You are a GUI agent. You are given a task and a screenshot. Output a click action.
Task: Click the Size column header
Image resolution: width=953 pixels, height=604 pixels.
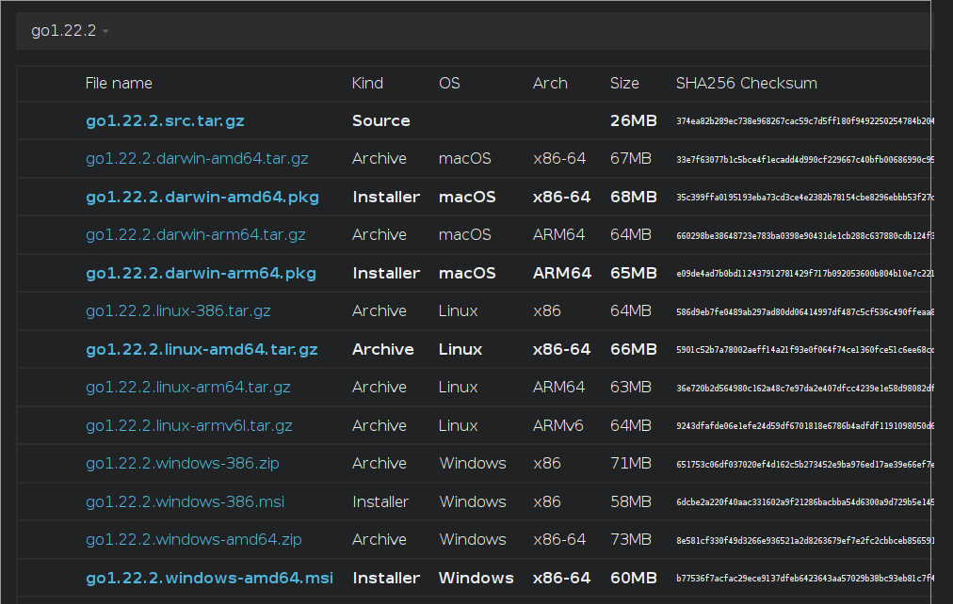coord(624,83)
